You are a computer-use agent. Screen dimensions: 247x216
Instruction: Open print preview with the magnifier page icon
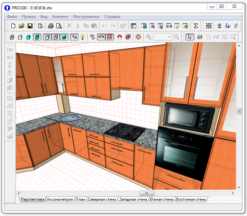59,26
